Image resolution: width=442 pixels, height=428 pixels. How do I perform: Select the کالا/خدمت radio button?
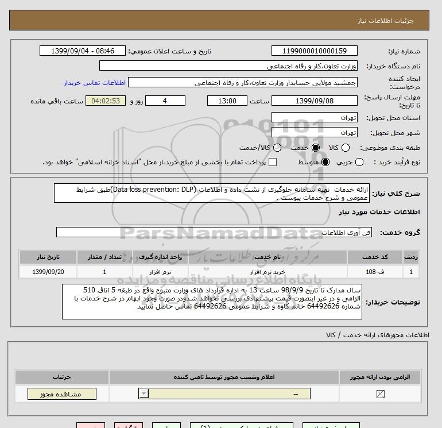click(x=277, y=148)
